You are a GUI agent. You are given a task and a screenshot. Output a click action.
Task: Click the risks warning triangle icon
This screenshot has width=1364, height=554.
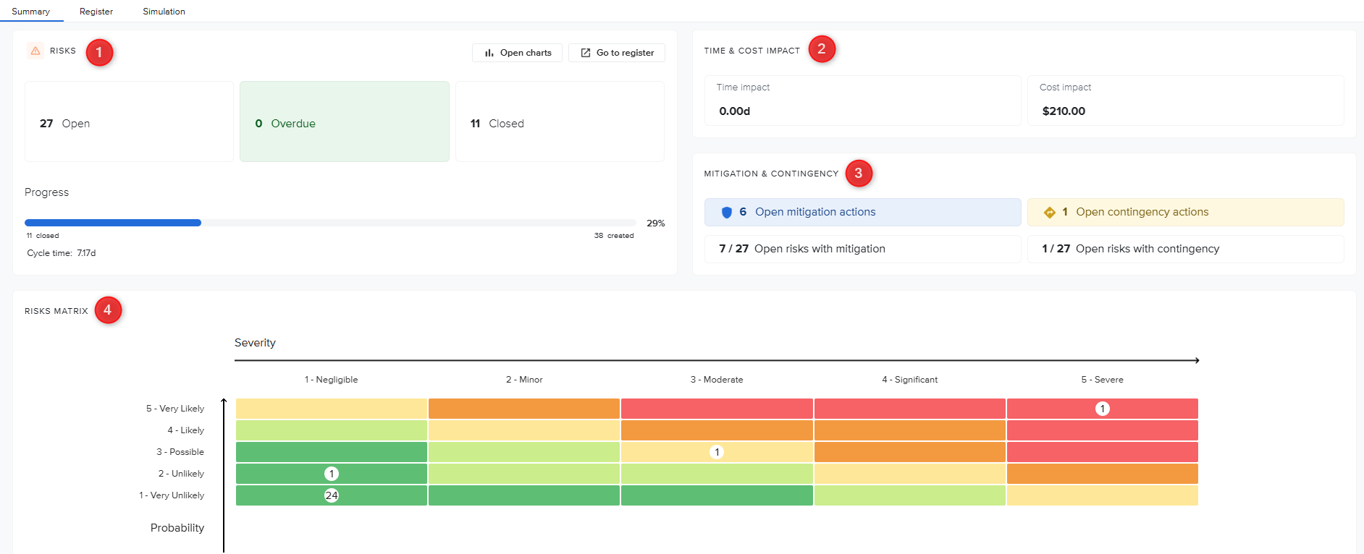click(35, 51)
